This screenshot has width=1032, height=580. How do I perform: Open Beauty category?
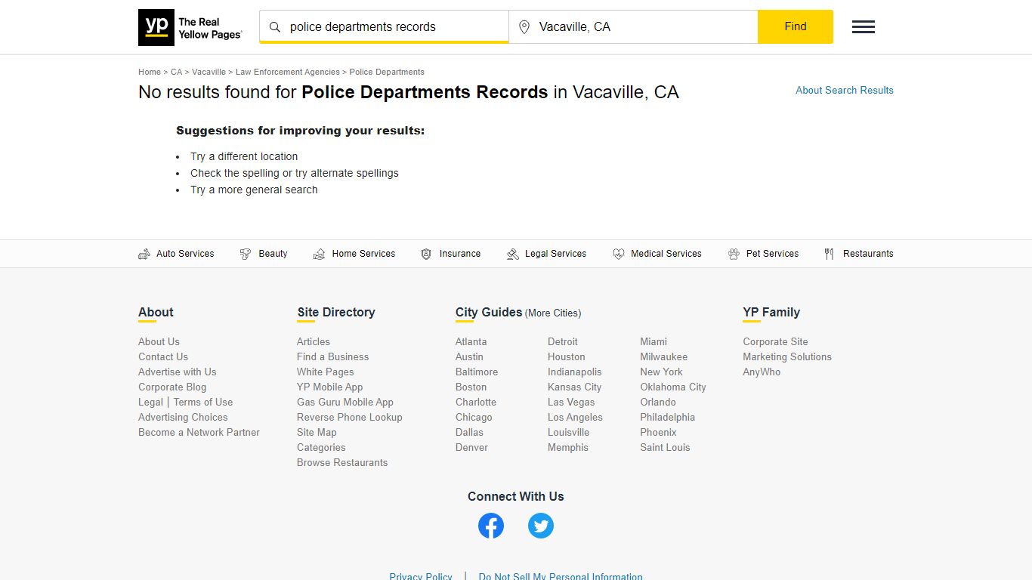coord(273,254)
